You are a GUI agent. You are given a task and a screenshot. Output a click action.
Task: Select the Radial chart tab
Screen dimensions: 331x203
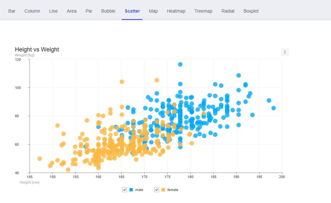(x=228, y=11)
